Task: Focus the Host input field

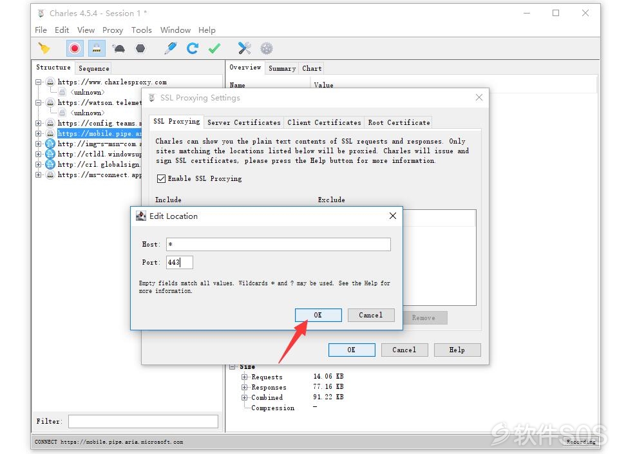Action: tap(278, 244)
